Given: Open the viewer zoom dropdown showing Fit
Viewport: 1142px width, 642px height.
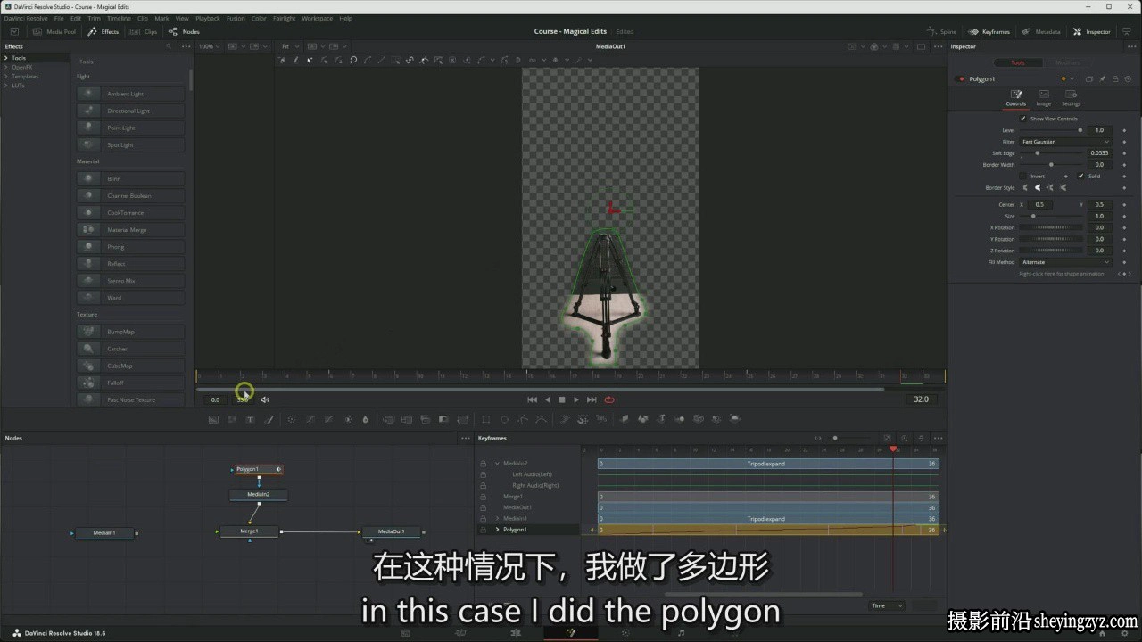Looking at the screenshot, I should [289, 46].
